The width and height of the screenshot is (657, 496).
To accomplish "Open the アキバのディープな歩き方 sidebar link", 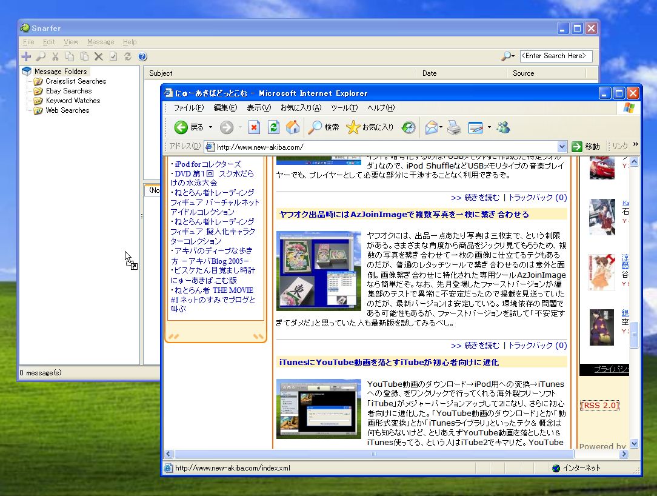I will point(211,256).
